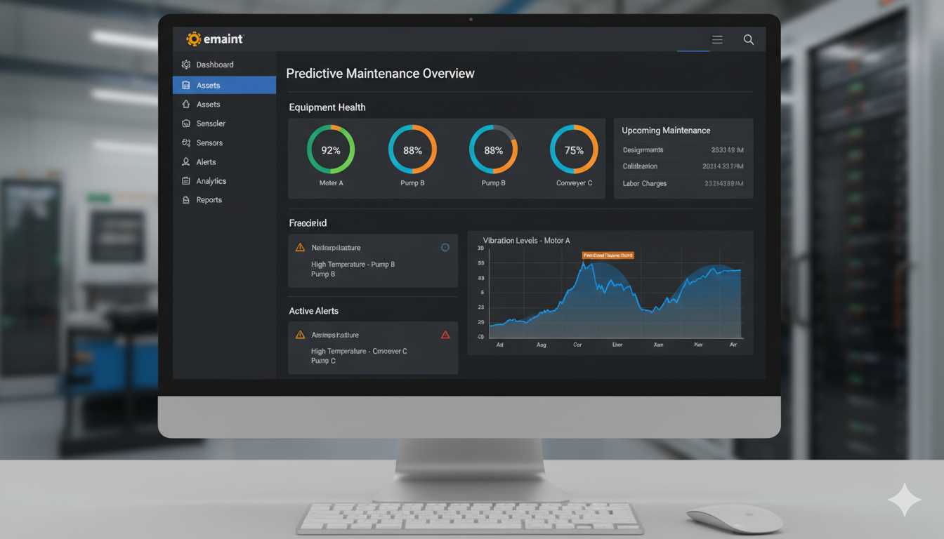Open the Calibration maintenance row
Screen dimensions: 944x539
pos(683,166)
